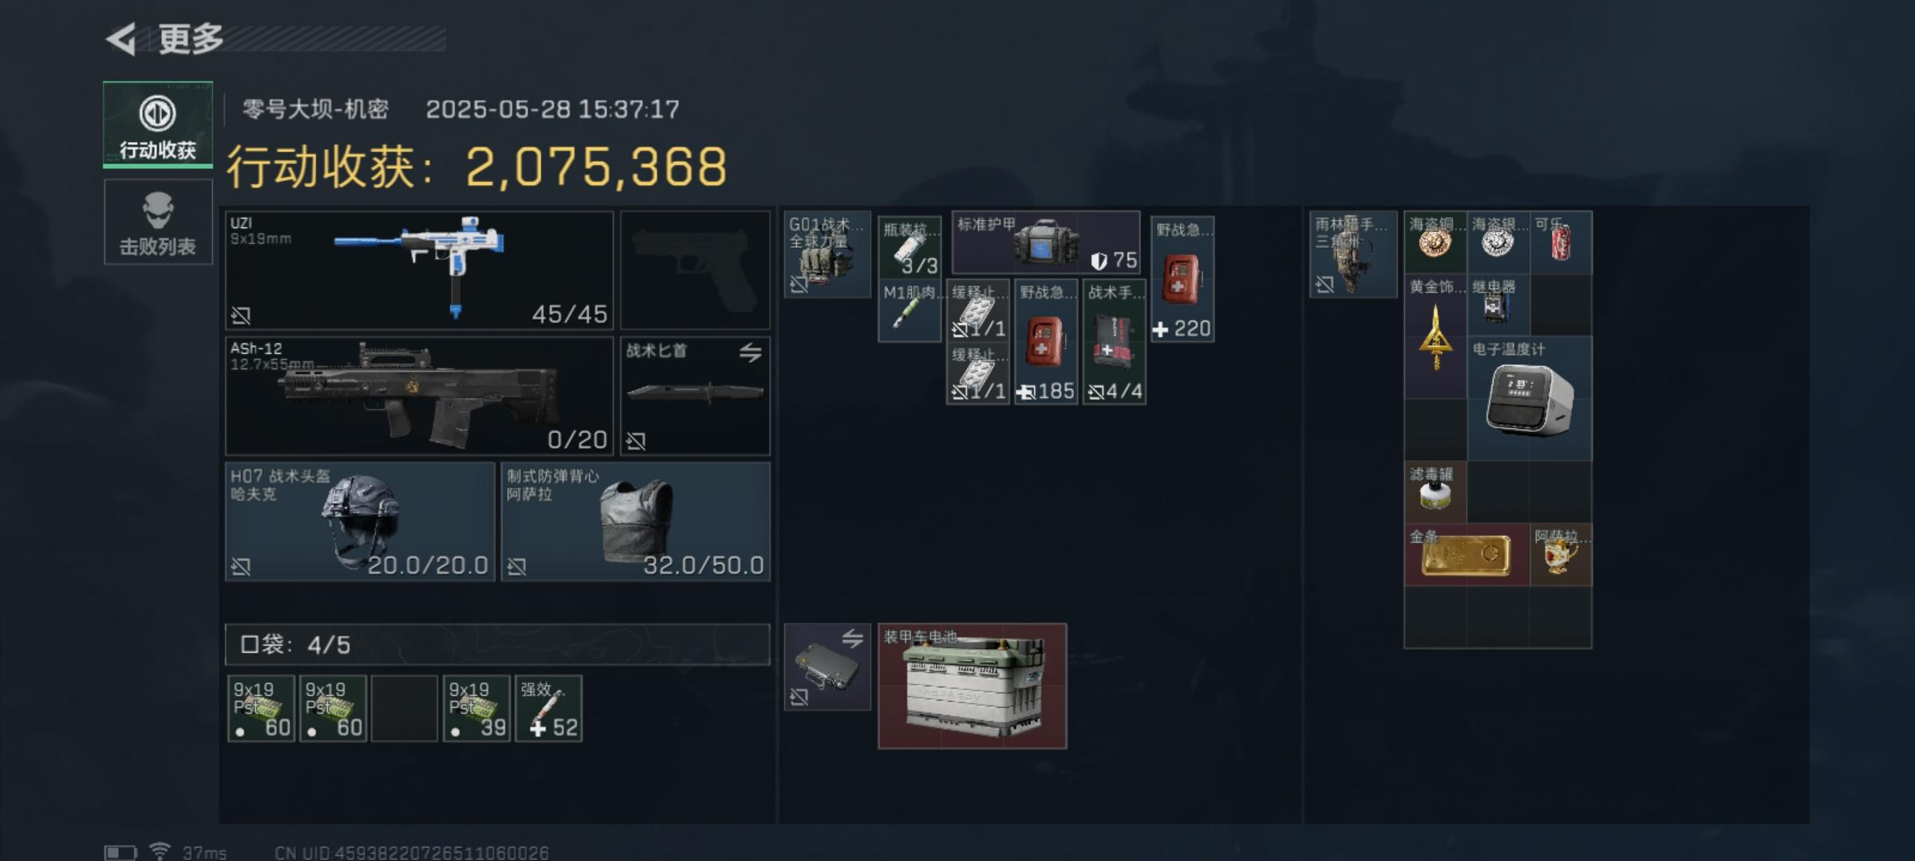The height and width of the screenshot is (861, 1915).
Task: Select the ASh-12 rifle slot
Action: point(419,395)
